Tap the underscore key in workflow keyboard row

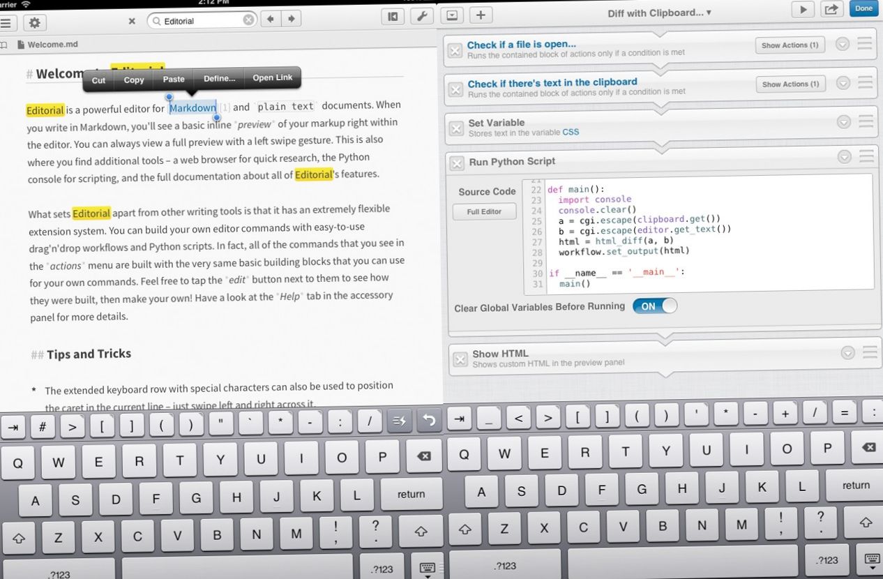[x=490, y=417]
